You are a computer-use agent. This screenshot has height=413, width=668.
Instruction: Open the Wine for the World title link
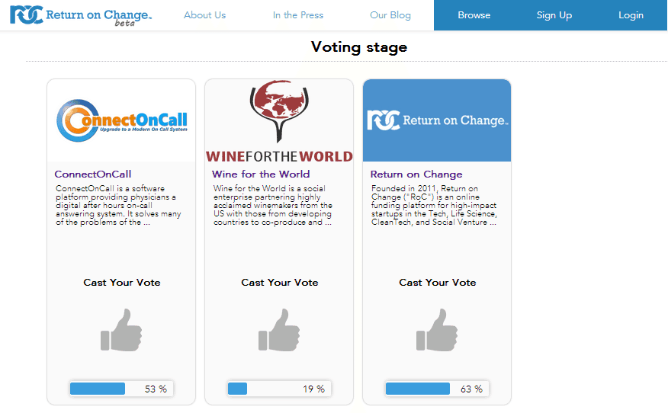click(x=261, y=174)
